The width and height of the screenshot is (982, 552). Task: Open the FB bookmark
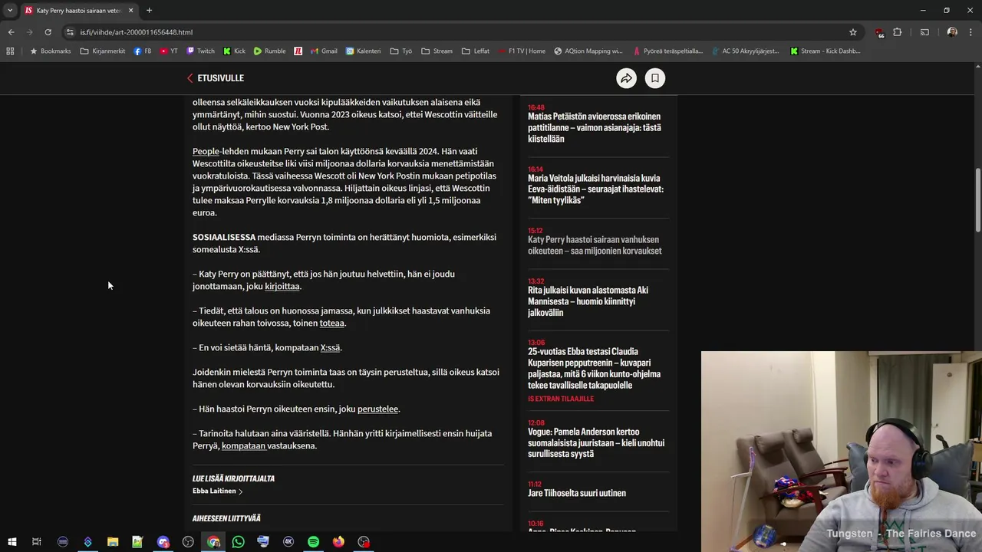(x=143, y=51)
